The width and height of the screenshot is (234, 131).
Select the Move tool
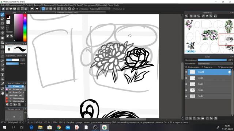pyautogui.click(x=3, y=33)
